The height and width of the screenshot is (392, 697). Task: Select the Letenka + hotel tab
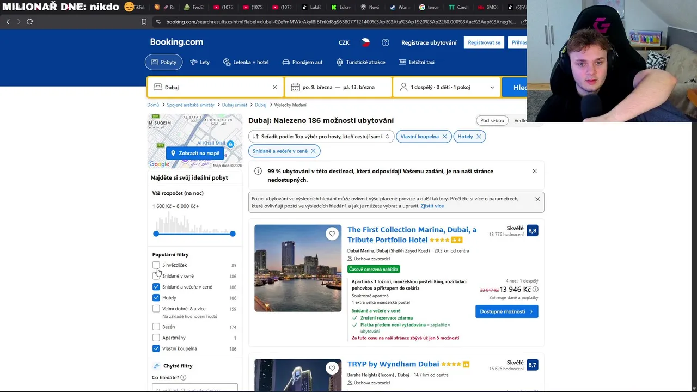[x=246, y=62]
